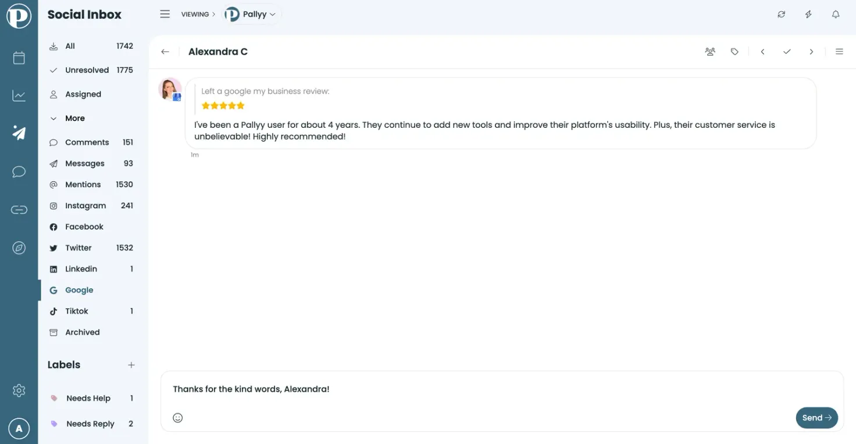Open the settings gear in sidebar
The height and width of the screenshot is (444, 856).
coord(19,391)
